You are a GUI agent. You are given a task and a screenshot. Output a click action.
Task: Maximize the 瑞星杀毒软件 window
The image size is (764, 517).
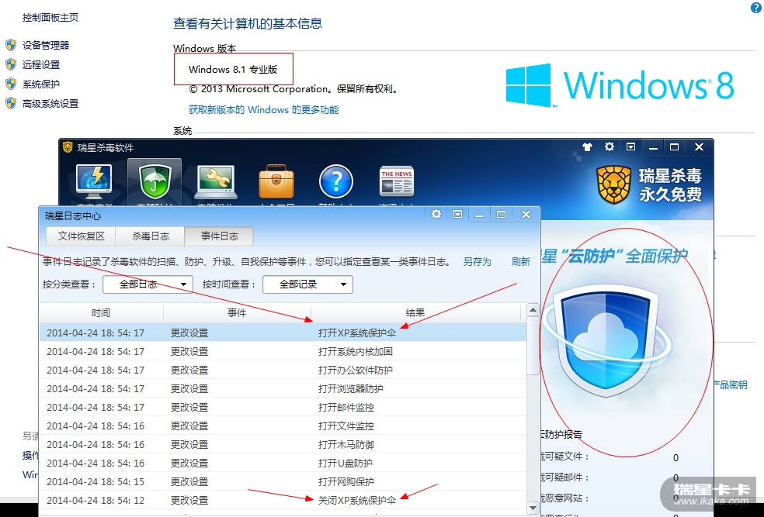675,146
